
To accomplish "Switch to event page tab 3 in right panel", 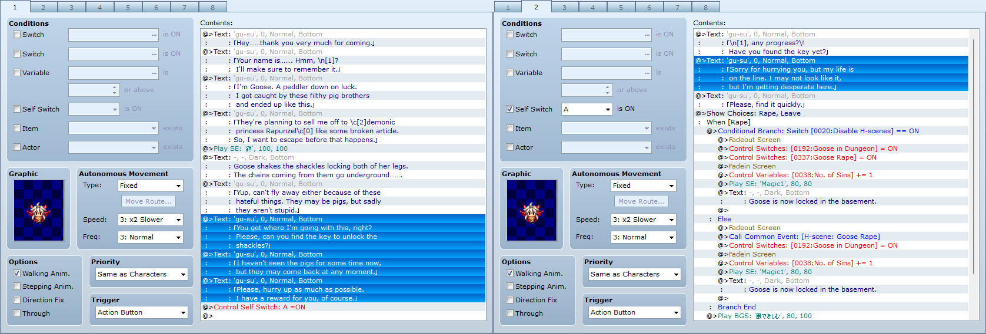I will pyautogui.click(x=565, y=7).
